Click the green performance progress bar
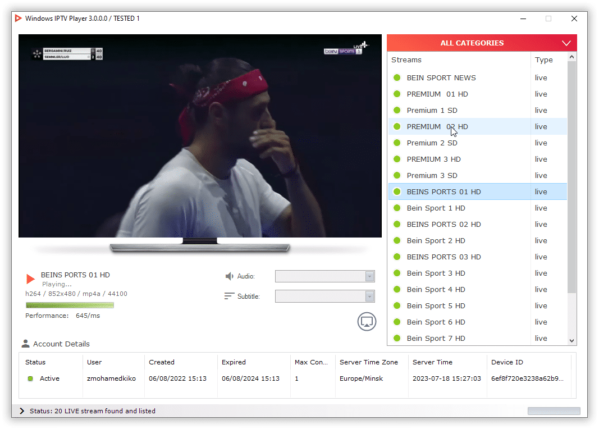The width and height of the screenshot is (599, 429). [x=70, y=305]
